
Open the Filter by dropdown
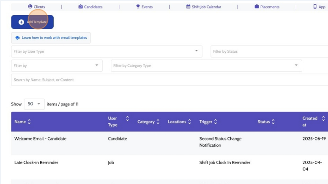click(x=96, y=65)
